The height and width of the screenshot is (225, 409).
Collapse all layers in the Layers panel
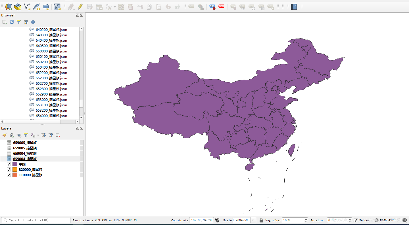click(51, 135)
